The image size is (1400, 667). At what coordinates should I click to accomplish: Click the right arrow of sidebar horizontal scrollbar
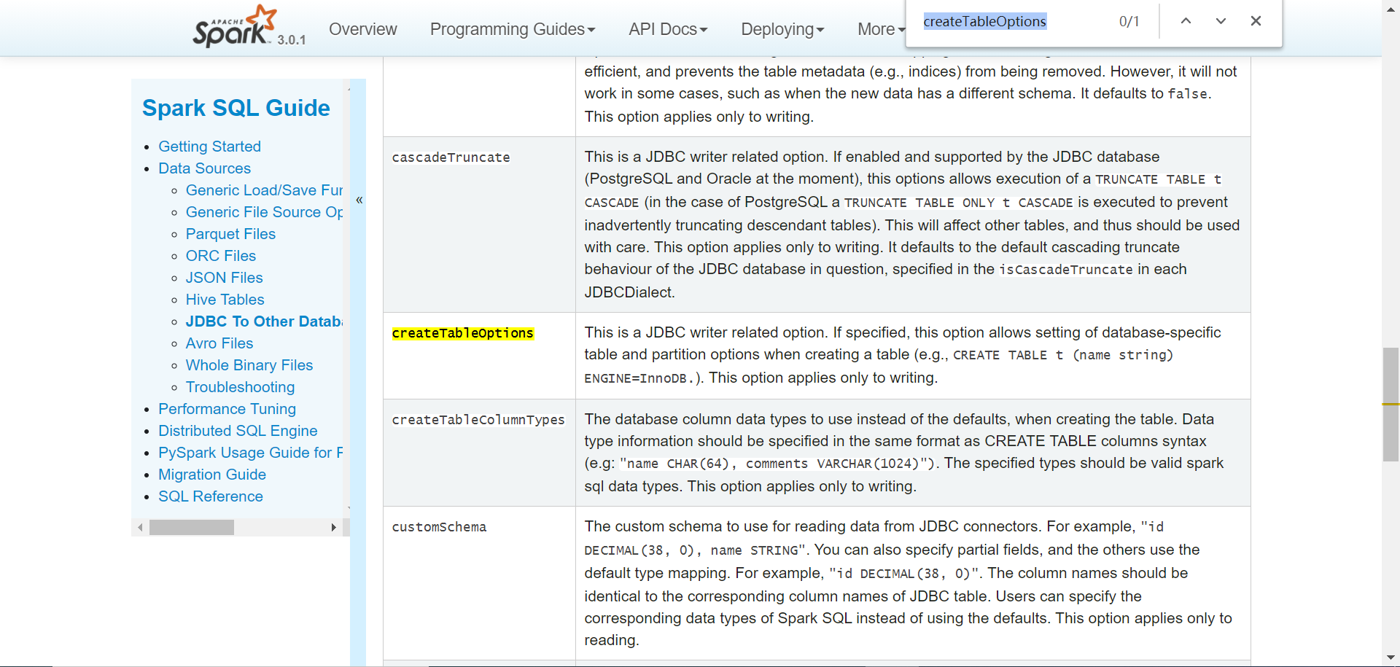(x=335, y=527)
